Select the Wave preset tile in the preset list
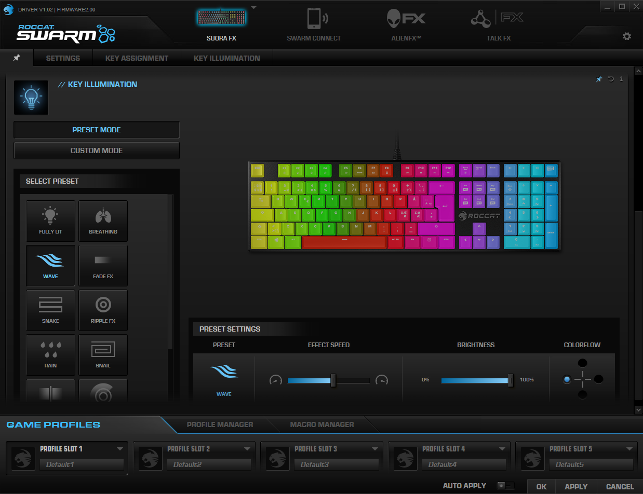The image size is (643, 494). [50, 266]
